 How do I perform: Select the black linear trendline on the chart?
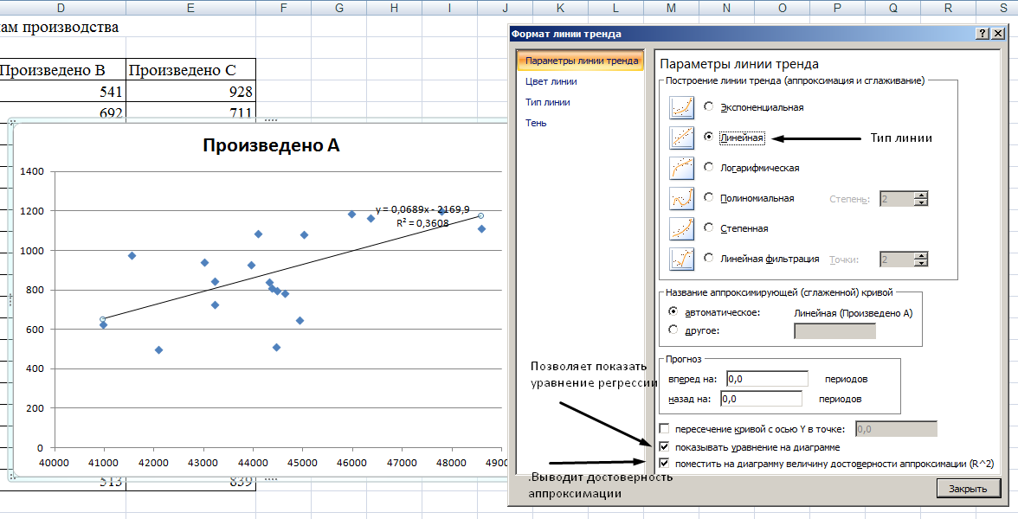coord(293,266)
